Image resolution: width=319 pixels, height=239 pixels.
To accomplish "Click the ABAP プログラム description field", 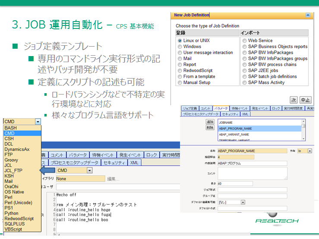I will (252, 164).
